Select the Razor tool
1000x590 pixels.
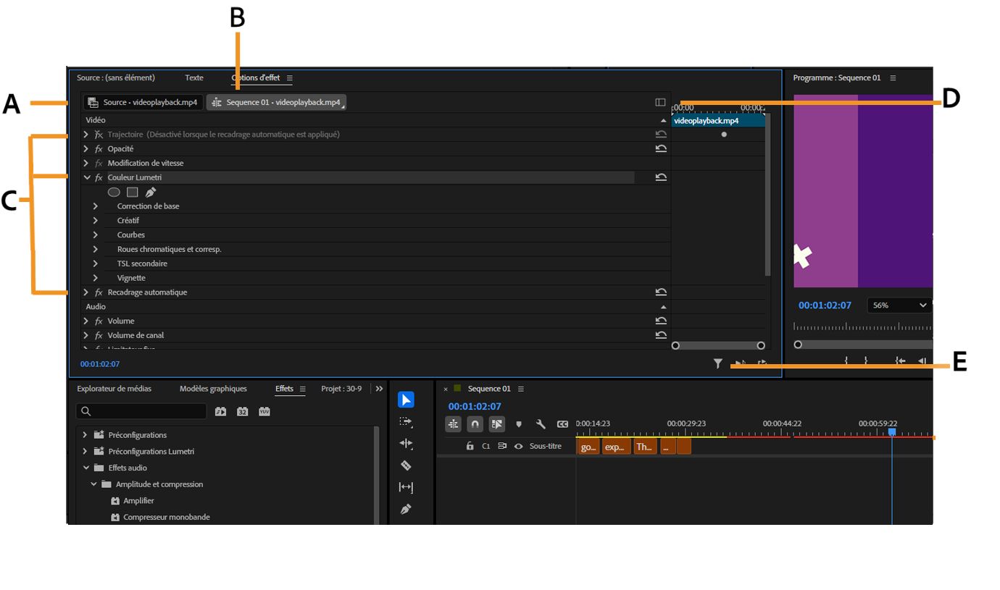coord(406,465)
